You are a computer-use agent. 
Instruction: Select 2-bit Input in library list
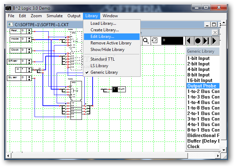203,64
